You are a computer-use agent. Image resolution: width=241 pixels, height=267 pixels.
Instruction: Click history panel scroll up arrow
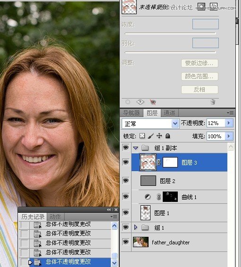(114, 226)
